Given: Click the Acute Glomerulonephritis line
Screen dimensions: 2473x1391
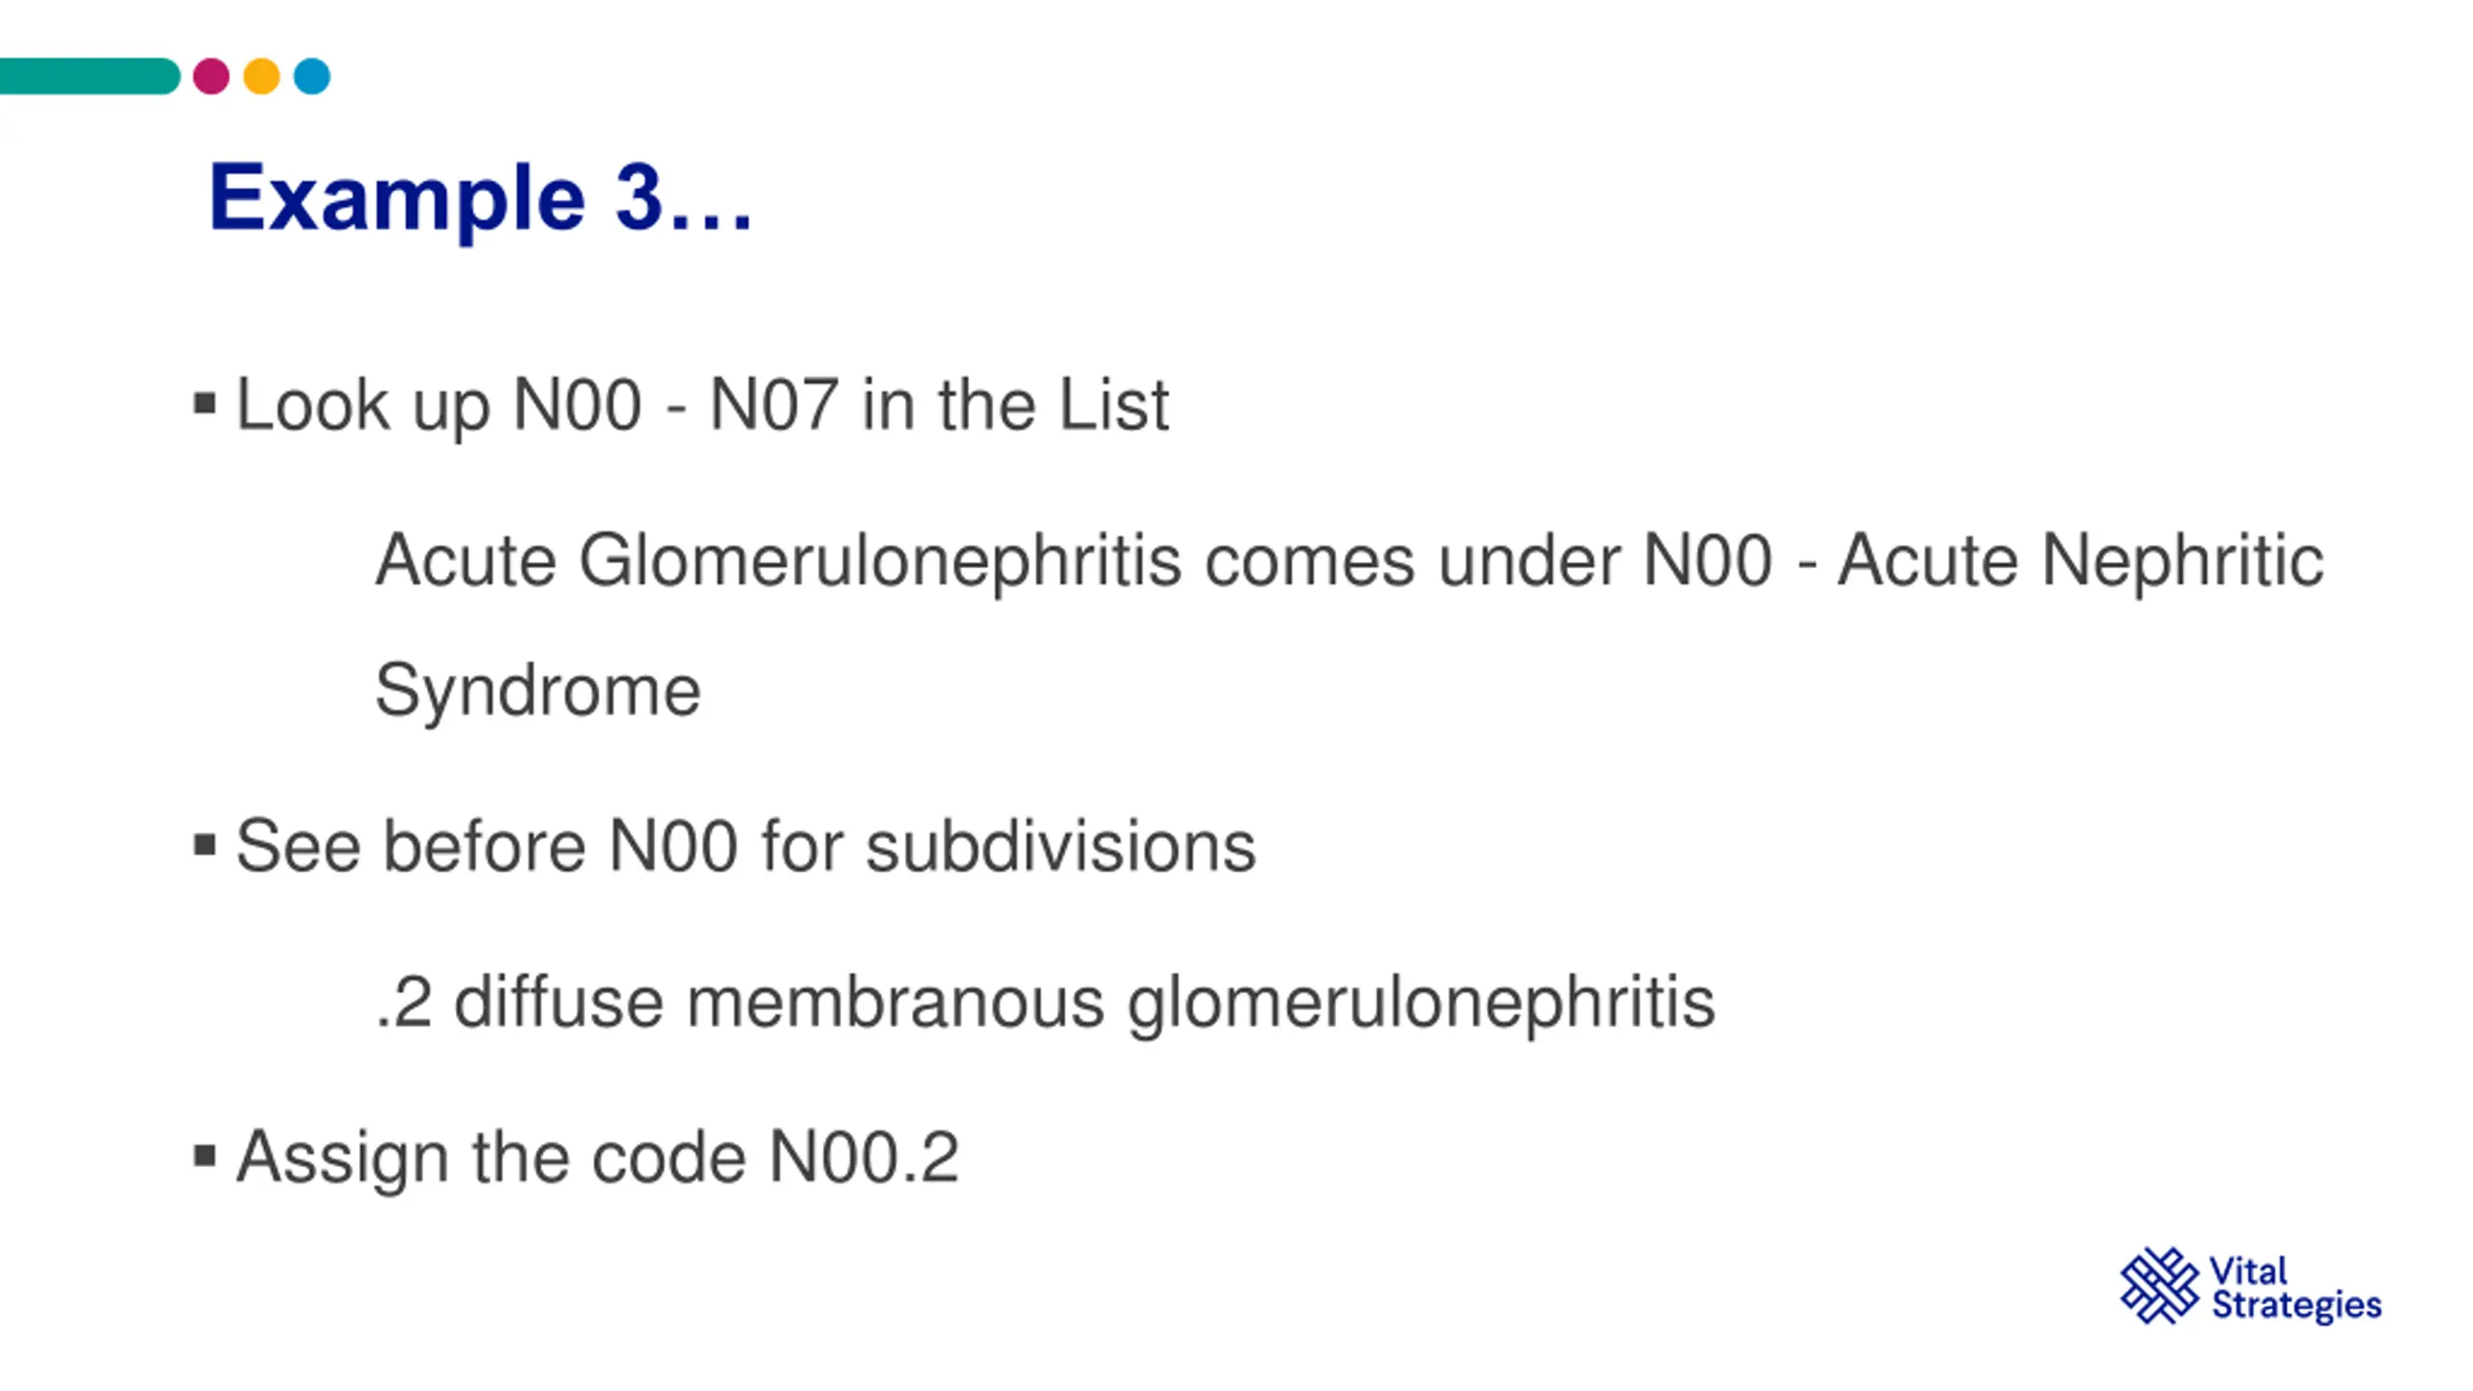Looking at the screenshot, I should pyautogui.click(x=1350, y=560).
